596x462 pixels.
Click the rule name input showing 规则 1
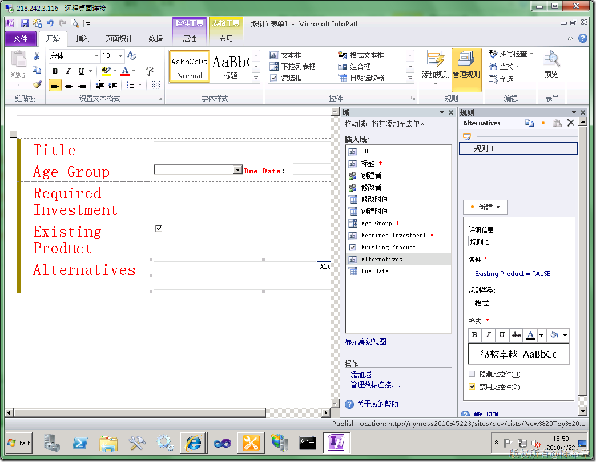point(520,241)
